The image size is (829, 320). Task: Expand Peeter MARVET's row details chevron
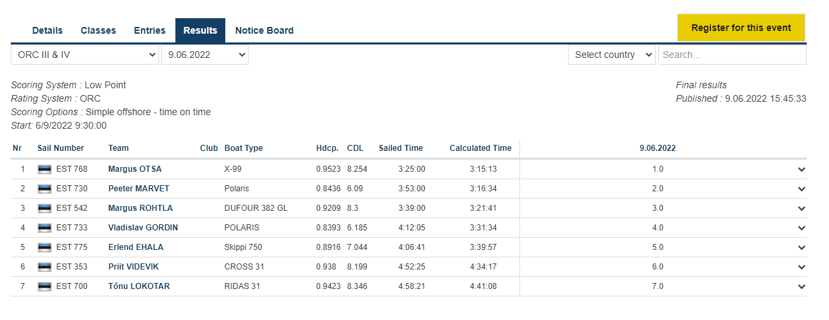[x=801, y=189]
